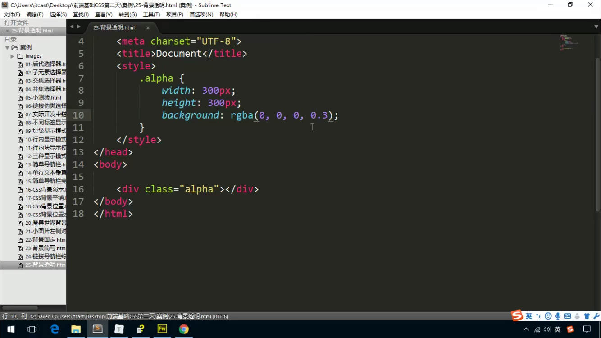The height and width of the screenshot is (338, 601).
Task: Go to previous tab arrow
Action: (x=71, y=27)
